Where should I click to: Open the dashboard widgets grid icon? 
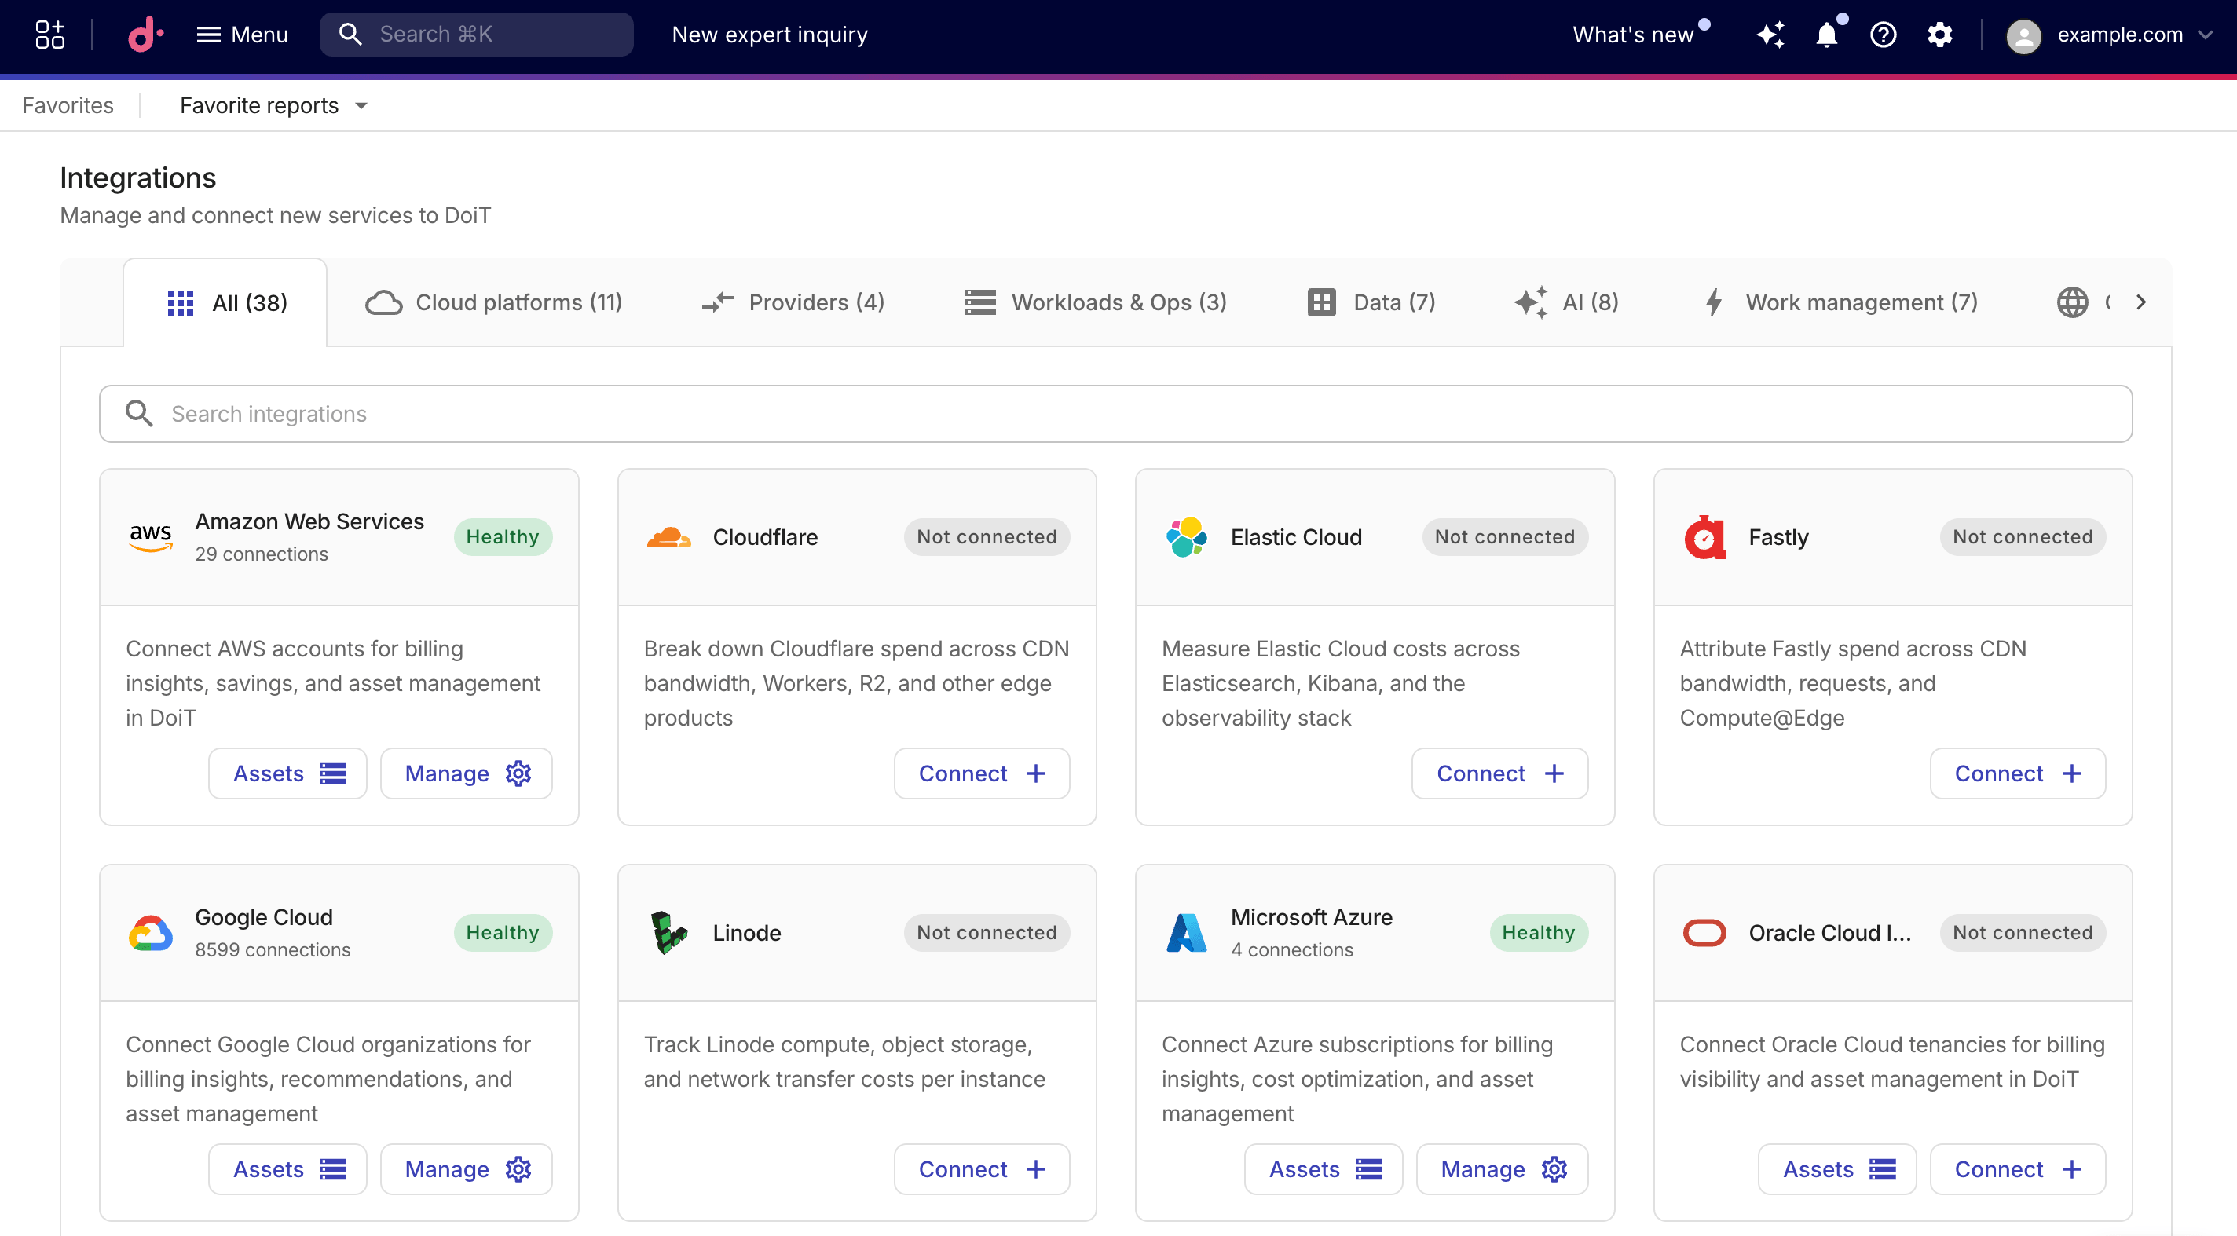pos(49,35)
